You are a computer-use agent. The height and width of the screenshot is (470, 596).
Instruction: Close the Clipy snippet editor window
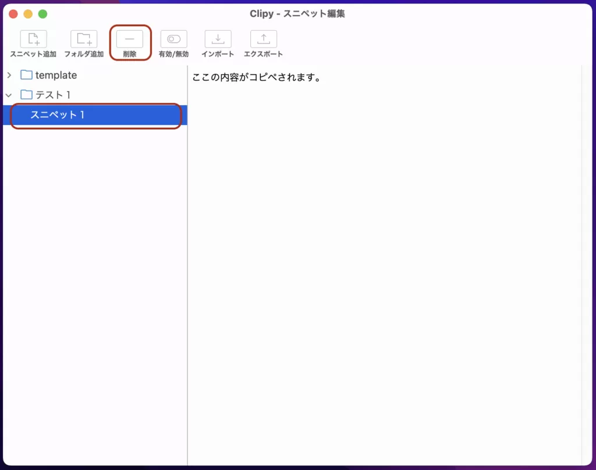(x=13, y=14)
